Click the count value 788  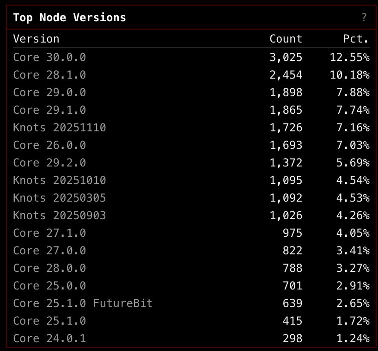pyautogui.click(x=293, y=268)
